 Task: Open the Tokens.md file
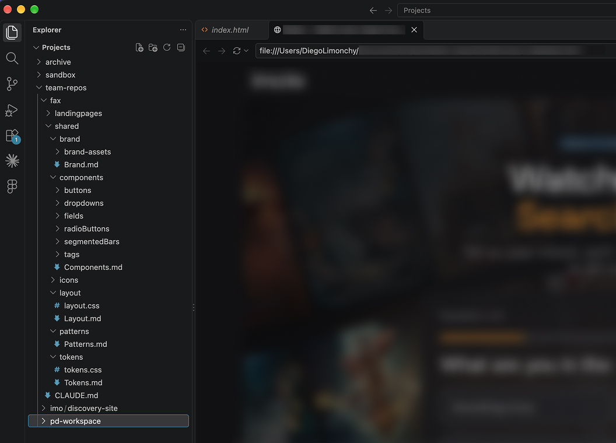point(83,383)
